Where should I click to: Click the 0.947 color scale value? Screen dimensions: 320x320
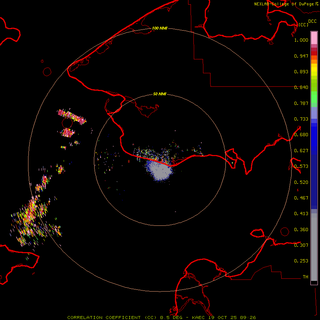coord(301,56)
